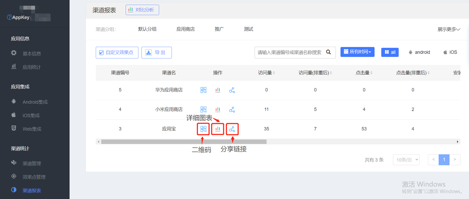This screenshot has height=199, width=469.
Task: Select the 默认分组 channel group
Action: coord(147,29)
